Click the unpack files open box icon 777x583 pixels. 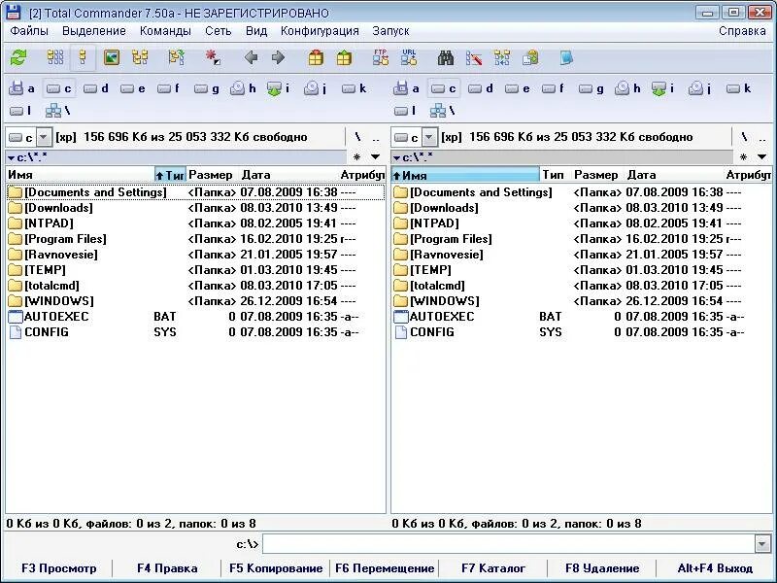pos(344,58)
